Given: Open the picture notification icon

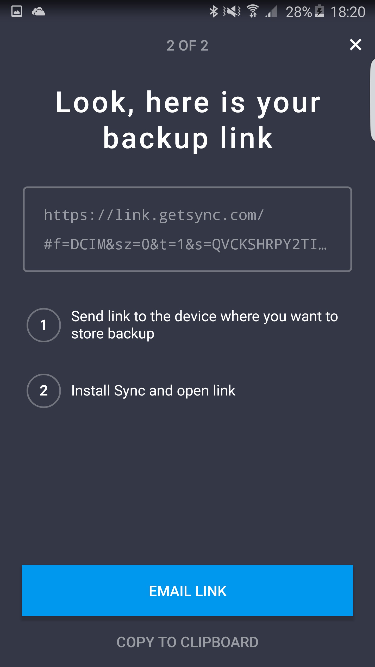Looking at the screenshot, I should (x=17, y=11).
